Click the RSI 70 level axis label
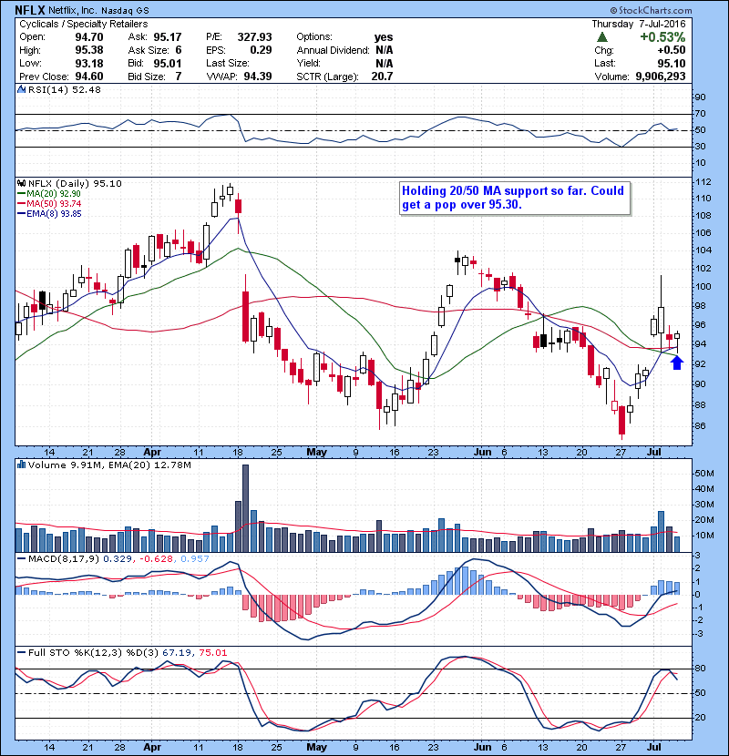The height and width of the screenshot is (756, 729). click(x=700, y=114)
